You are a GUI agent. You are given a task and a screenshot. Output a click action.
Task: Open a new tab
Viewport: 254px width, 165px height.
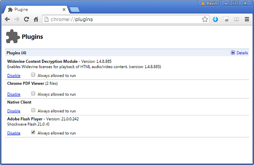[x=74, y=10]
